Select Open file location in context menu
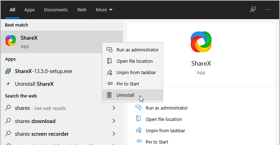 click(134, 61)
